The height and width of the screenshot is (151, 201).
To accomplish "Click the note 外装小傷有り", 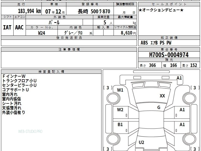I will (x=14, y=112).
